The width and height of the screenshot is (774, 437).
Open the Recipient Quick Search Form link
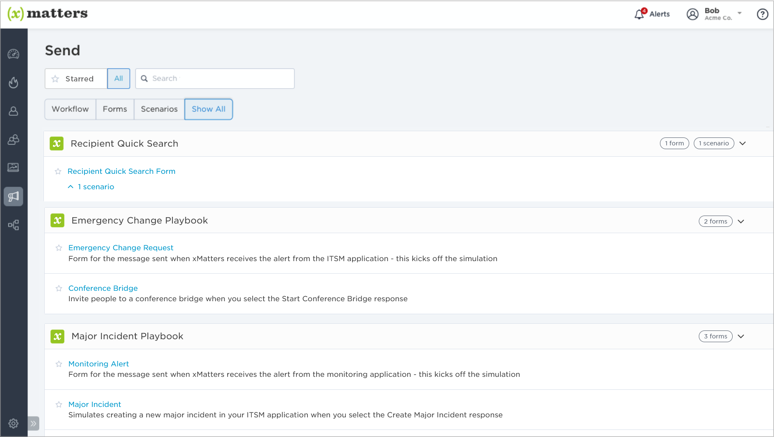pyautogui.click(x=122, y=171)
